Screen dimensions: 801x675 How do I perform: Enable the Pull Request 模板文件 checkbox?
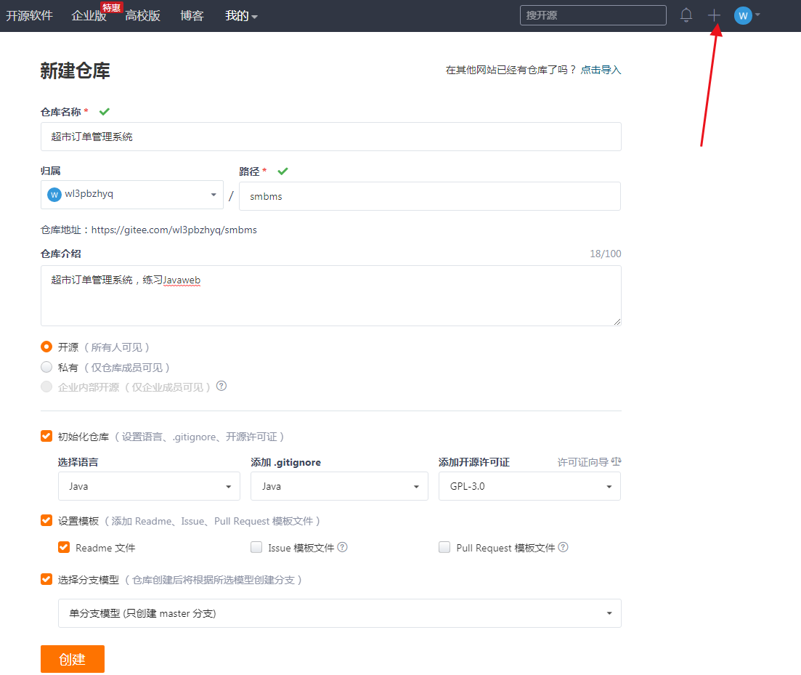[444, 547]
